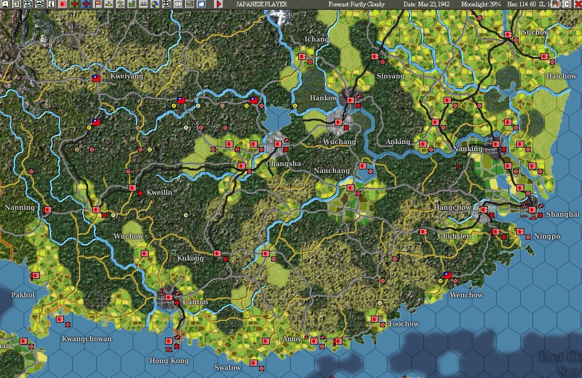Select the Changsha base flag icon

click(278, 144)
